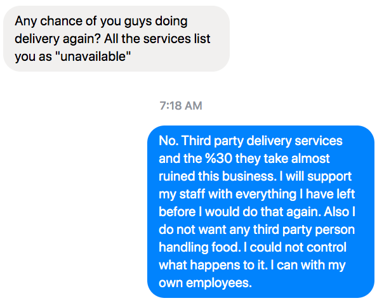Click "do not want any third party person" line
Viewport: 377px width, 303px height.
(257, 229)
